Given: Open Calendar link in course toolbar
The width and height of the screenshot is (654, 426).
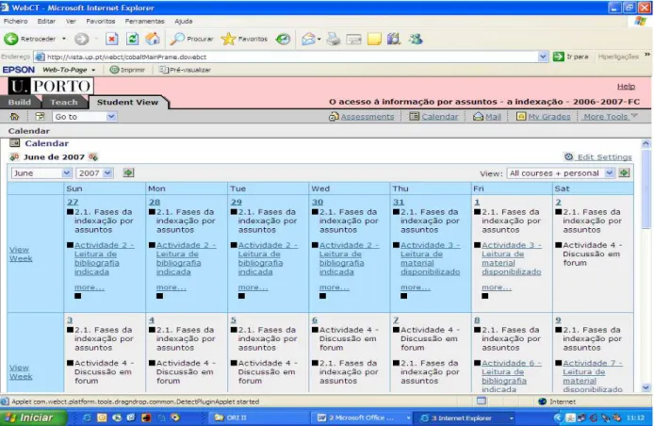Looking at the screenshot, I should coord(440,117).
